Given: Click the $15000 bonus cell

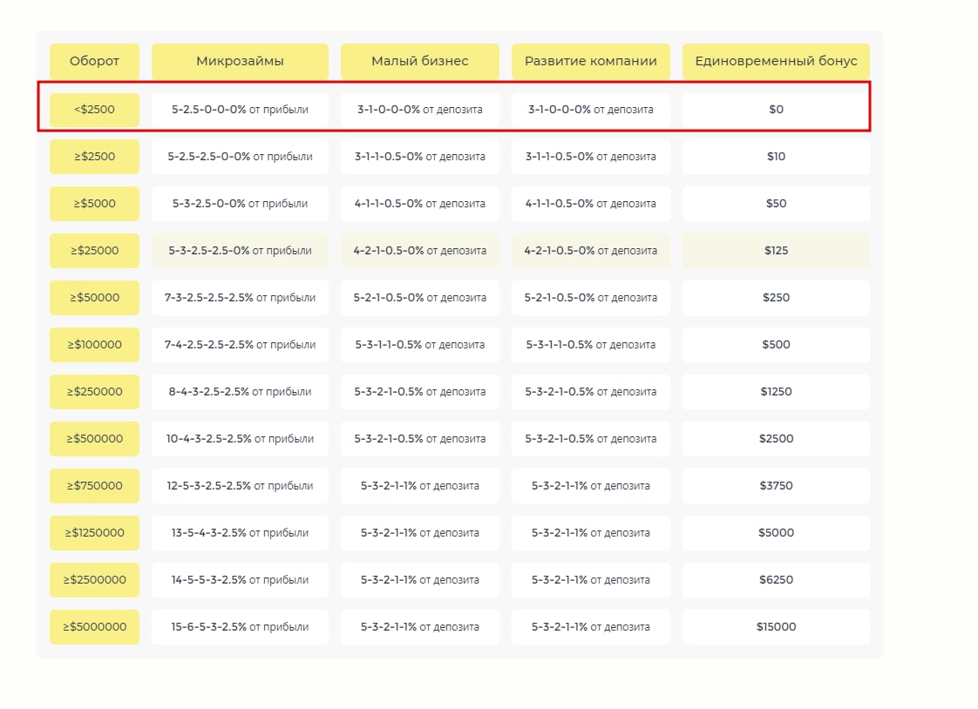Looking at the screenshot, I should (x=776, y=627).
